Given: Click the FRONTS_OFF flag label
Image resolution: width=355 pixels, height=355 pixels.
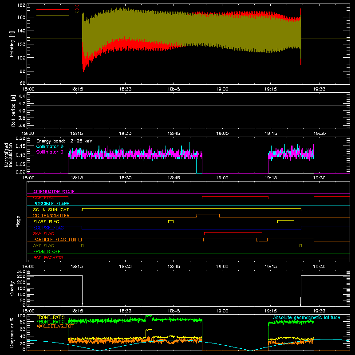Looking at the screenshot, I should 47,252.
